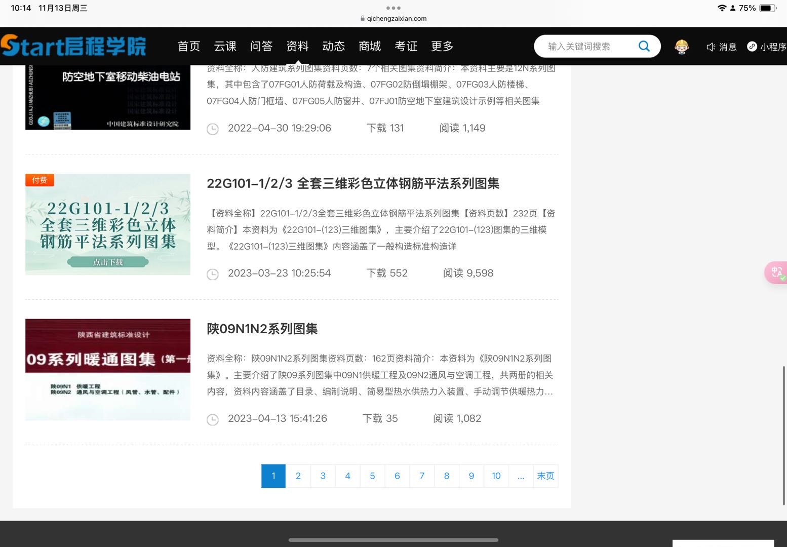
Task: Open the 问答 menu item
Action: click(x=261, y=46)
